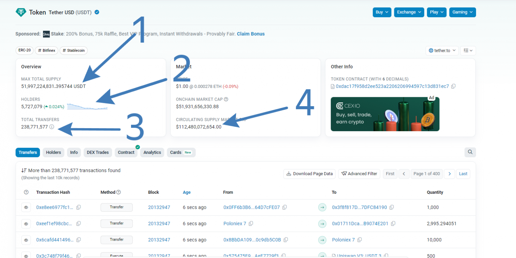The height and width of the screenshot is (258, 516).
Task: Open the tether.to website dropdown
Action: click(x=442, y=51)
